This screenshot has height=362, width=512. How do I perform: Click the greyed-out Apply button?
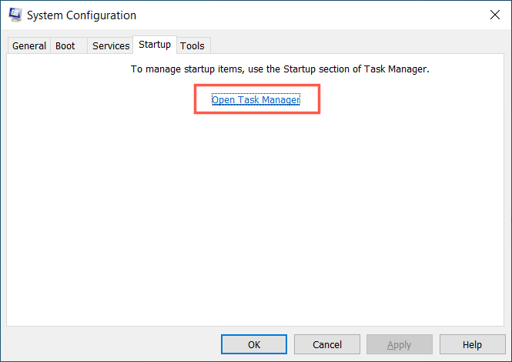click(x=399, y=344)
